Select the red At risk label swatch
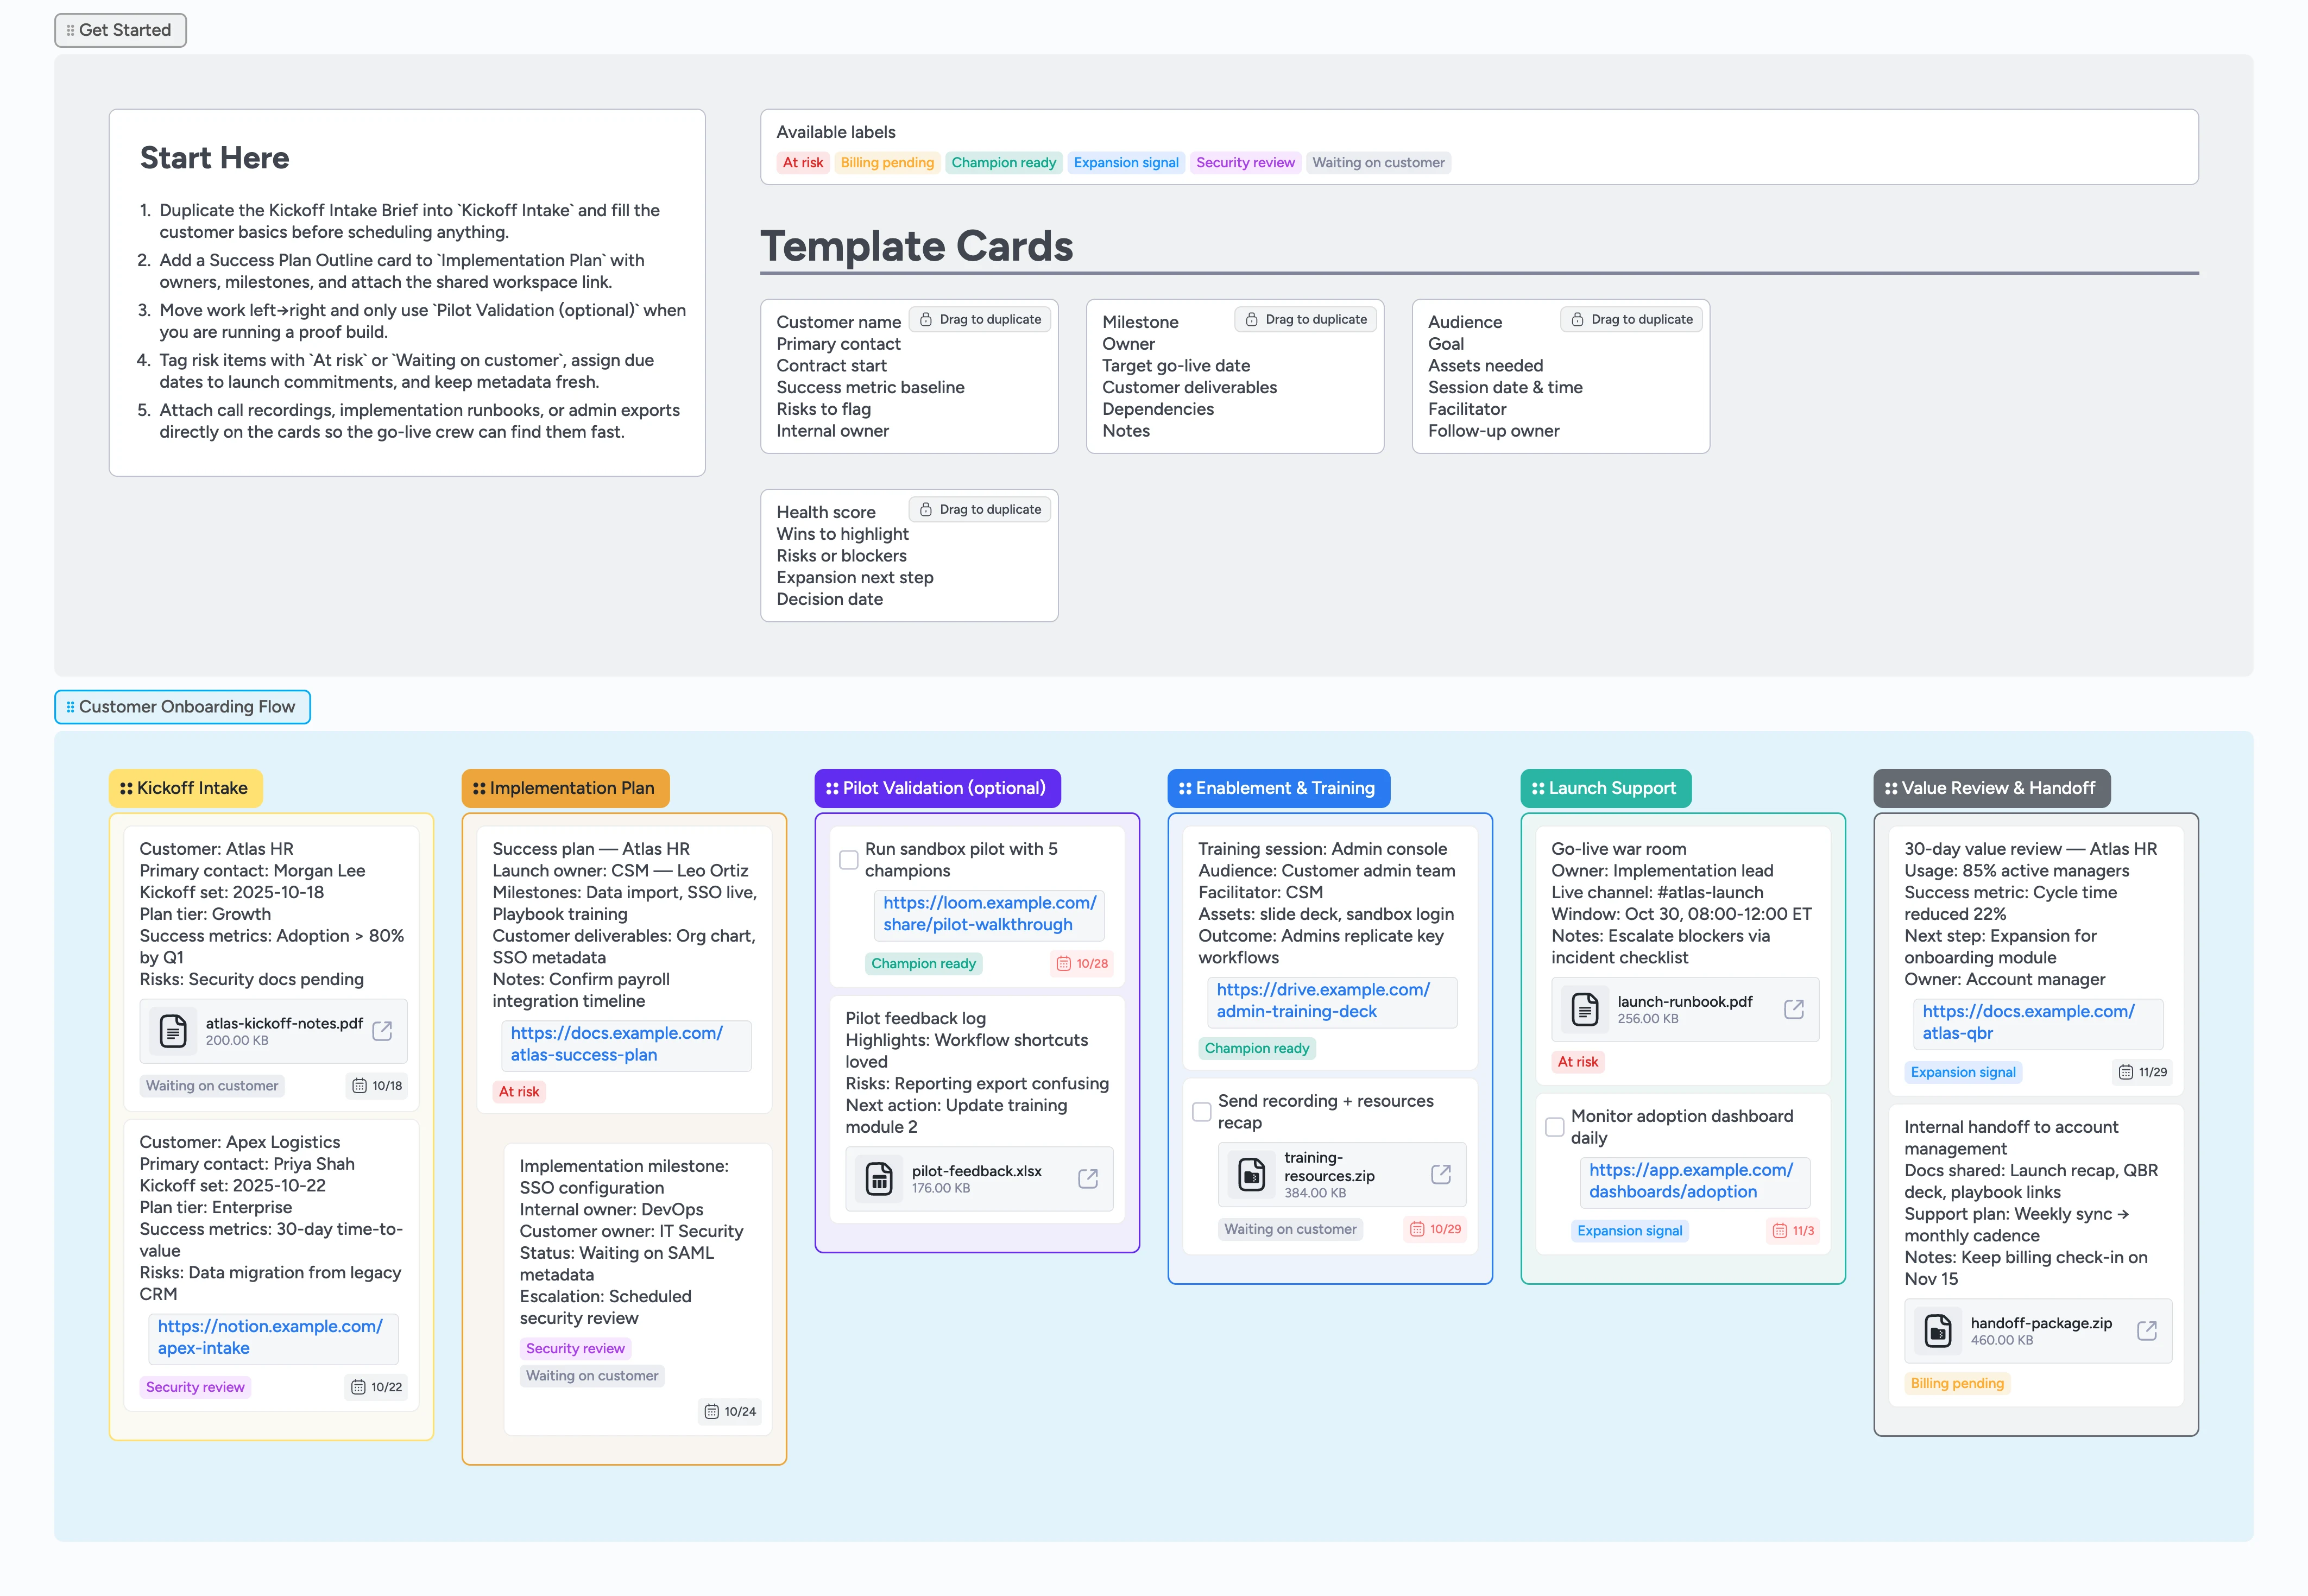The width and height of the screenshot is (2308, 1596). click(803, 162)
